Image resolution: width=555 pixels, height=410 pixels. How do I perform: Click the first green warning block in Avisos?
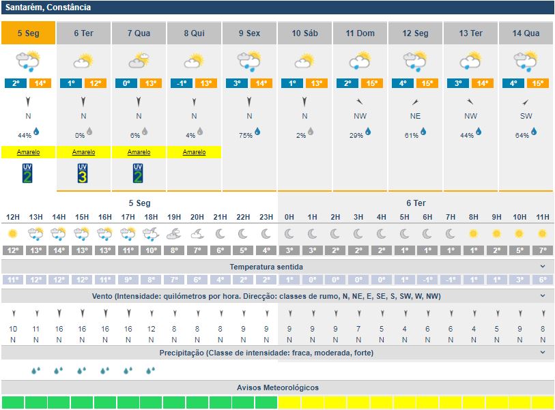(x=13, y=402)
